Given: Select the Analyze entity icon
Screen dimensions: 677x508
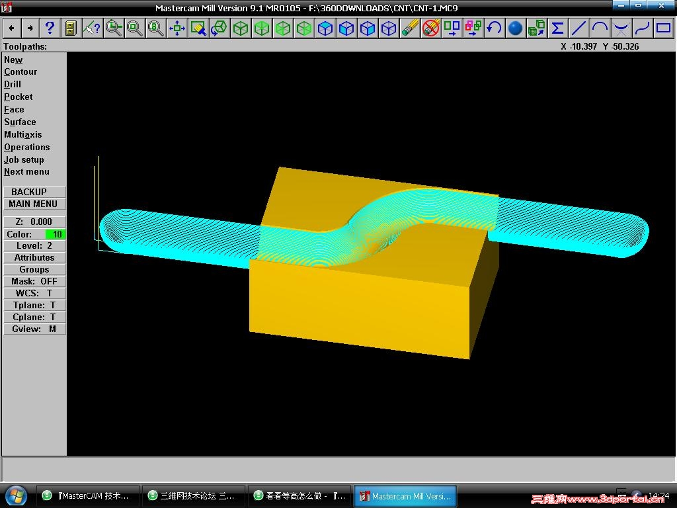Looking at the screenshot, I should (x=92, y=28).
